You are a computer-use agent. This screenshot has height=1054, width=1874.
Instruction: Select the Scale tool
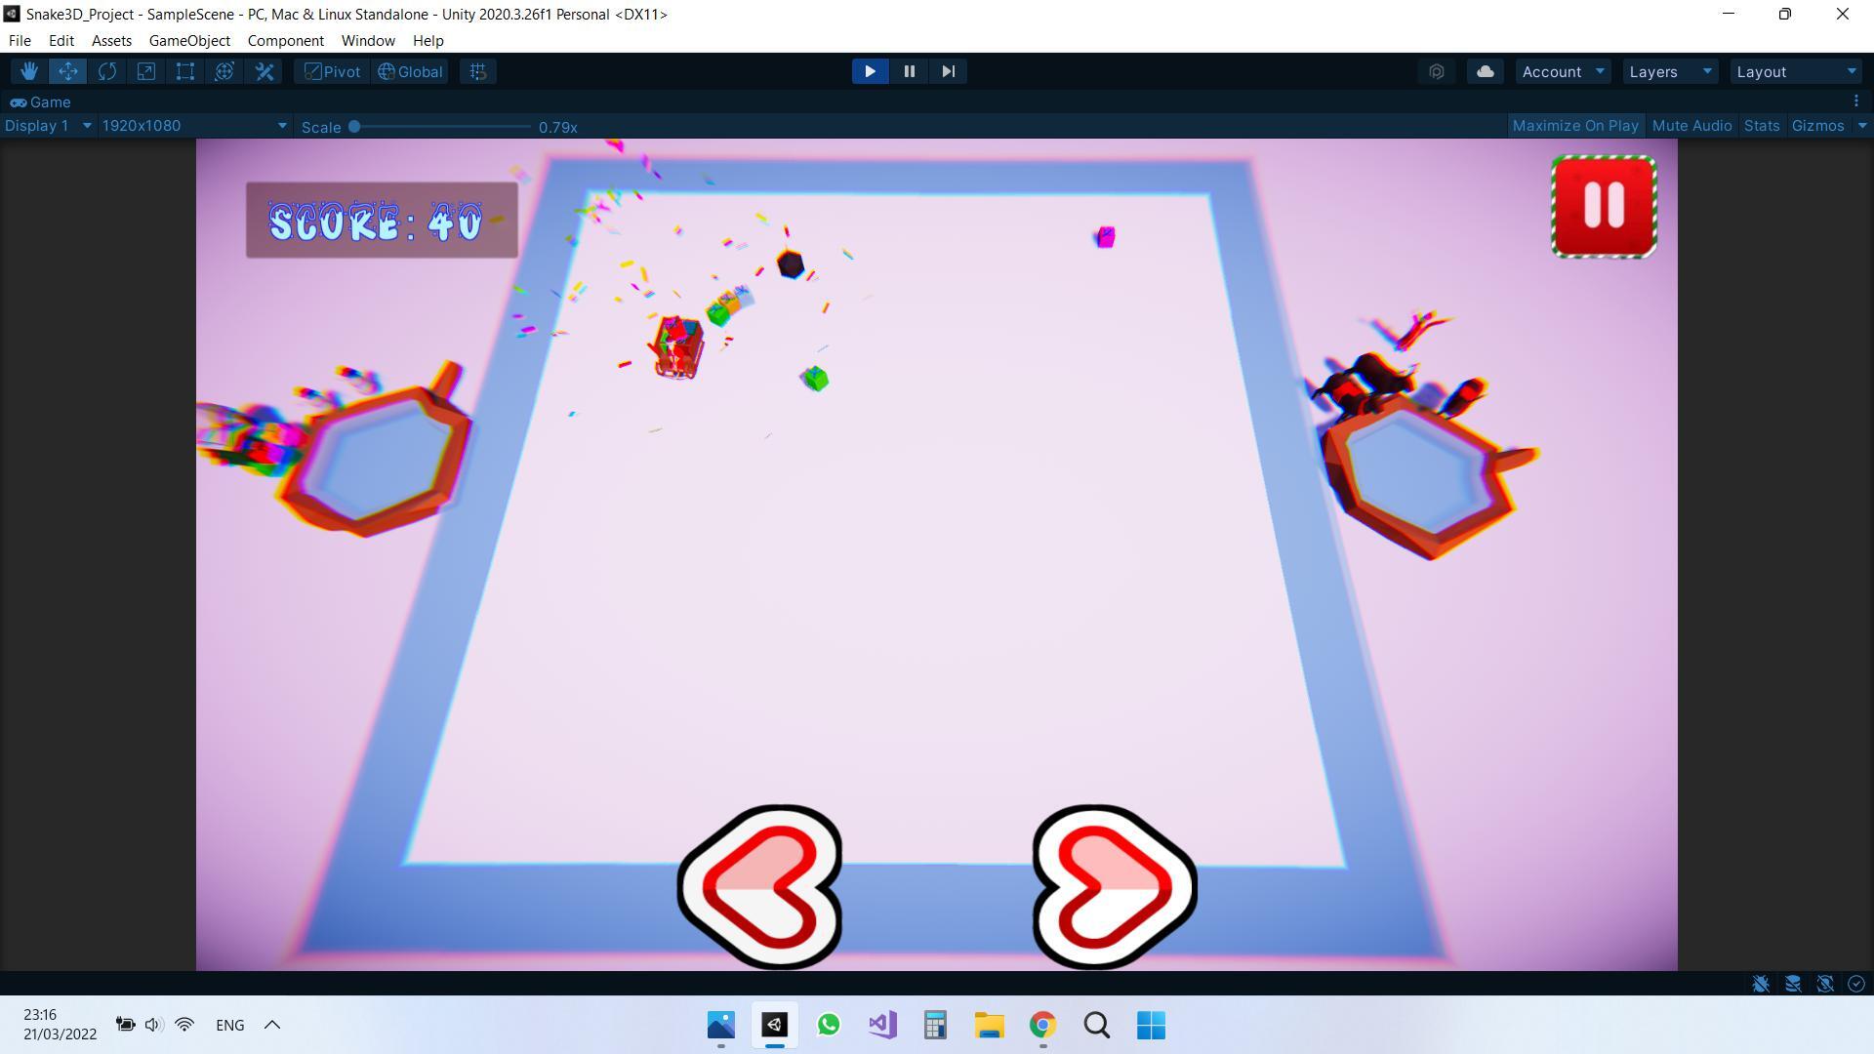(x=145, y=70)
